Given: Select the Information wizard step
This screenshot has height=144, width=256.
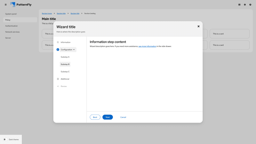Looking at the screenshot, I should click(x=65, y=42).
